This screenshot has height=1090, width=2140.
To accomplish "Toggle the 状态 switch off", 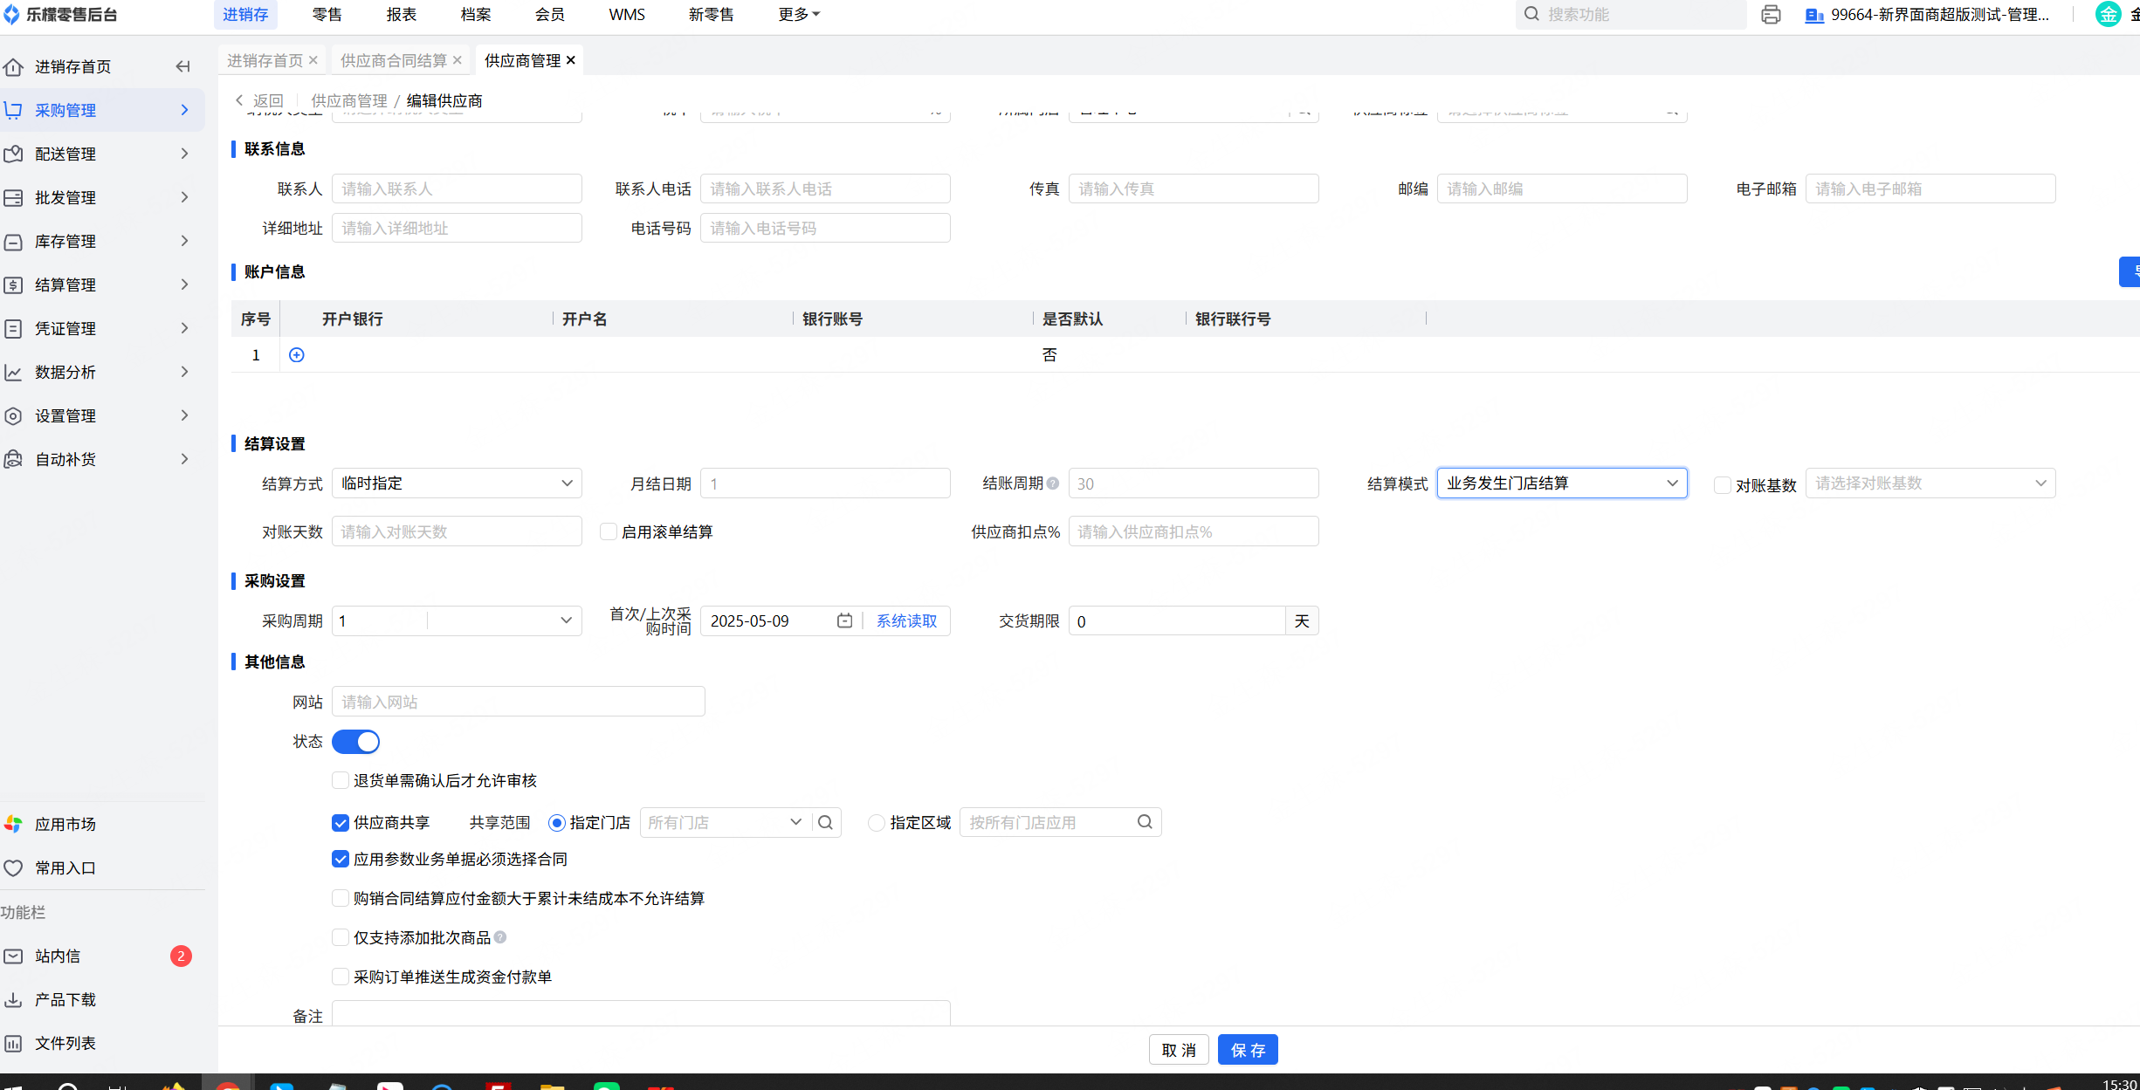I will pos(356,742).
